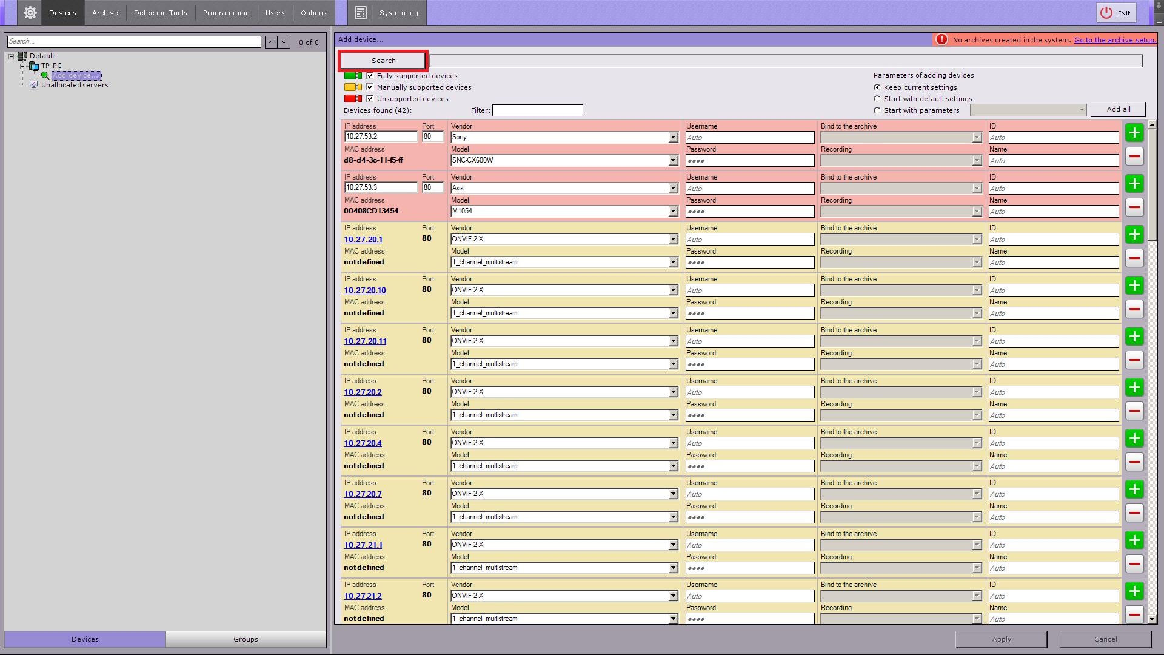The image size is (1164, 655).
Task: Click red minus for Axis 10.27.53.3 device
Action: (x=1134, y=207)
